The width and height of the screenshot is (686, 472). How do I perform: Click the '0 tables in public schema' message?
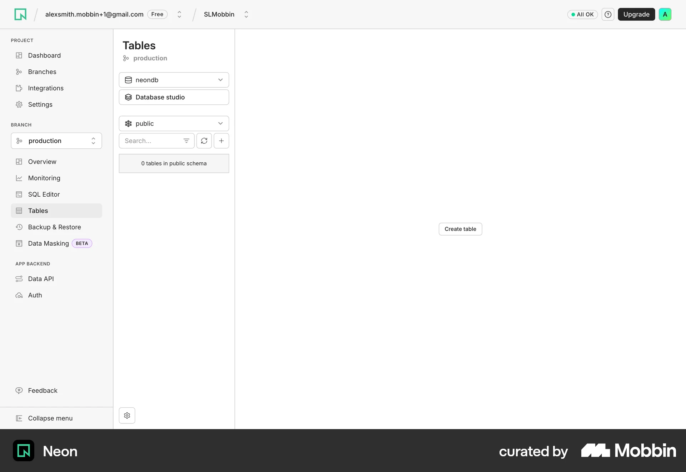pyautogui.click(x=174, y=163)
